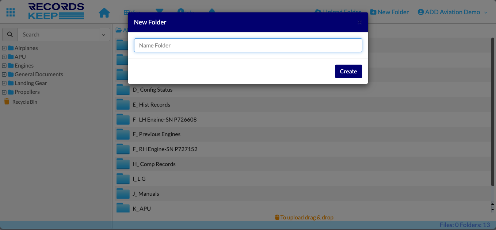
Task: Click the search magnifier icon
Action: 10,35
